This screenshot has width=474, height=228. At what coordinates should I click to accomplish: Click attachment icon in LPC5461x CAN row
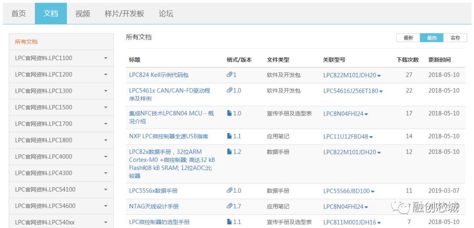pos(230,90)
